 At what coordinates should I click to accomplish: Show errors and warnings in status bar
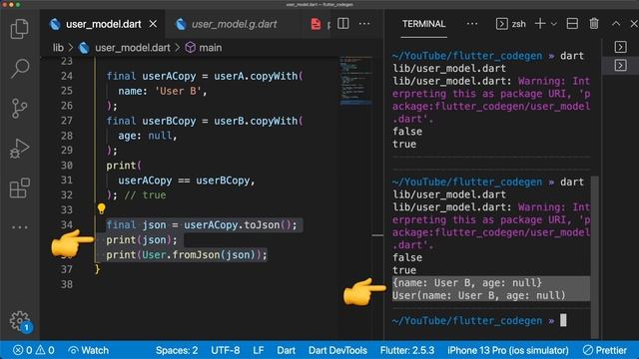(33, 350)
